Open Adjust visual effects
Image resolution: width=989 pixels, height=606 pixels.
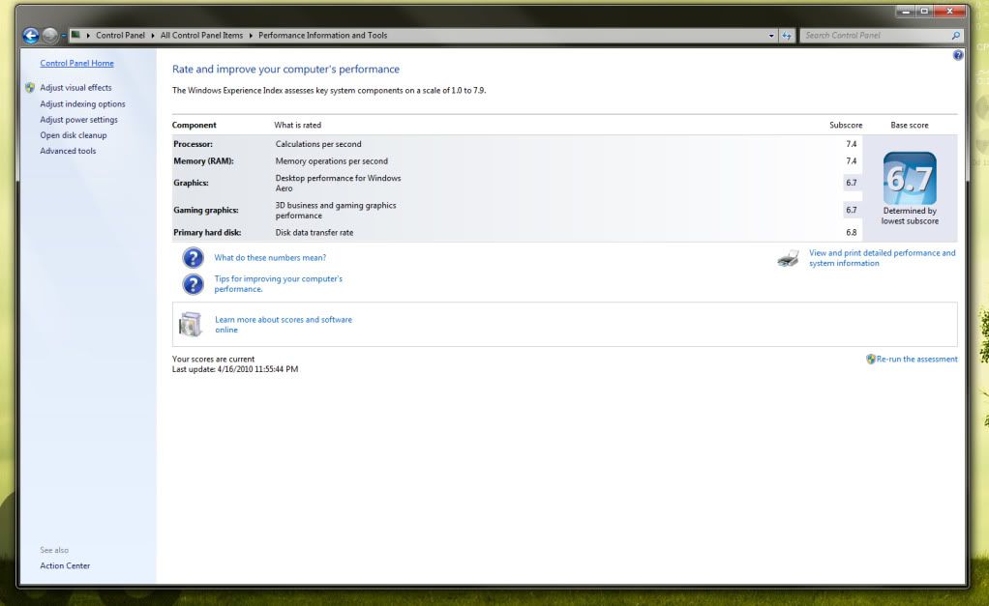[x=75, y=88]
